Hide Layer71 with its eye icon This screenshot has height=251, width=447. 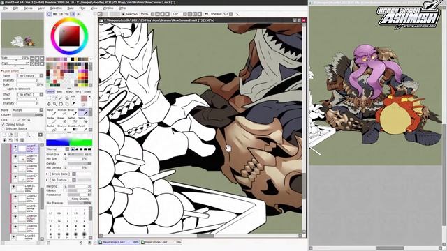tap(15, 146)
